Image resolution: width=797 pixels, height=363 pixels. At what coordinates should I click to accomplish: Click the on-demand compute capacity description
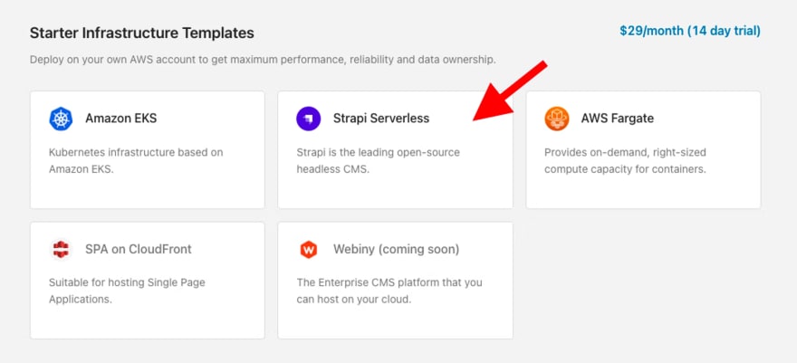625,161
